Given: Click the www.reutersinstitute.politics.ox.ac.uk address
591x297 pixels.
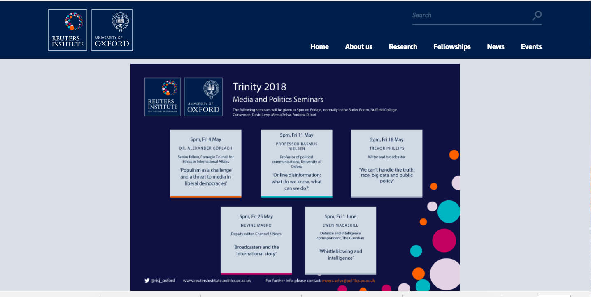Looking at the screenshot, I should coord(217,281).
